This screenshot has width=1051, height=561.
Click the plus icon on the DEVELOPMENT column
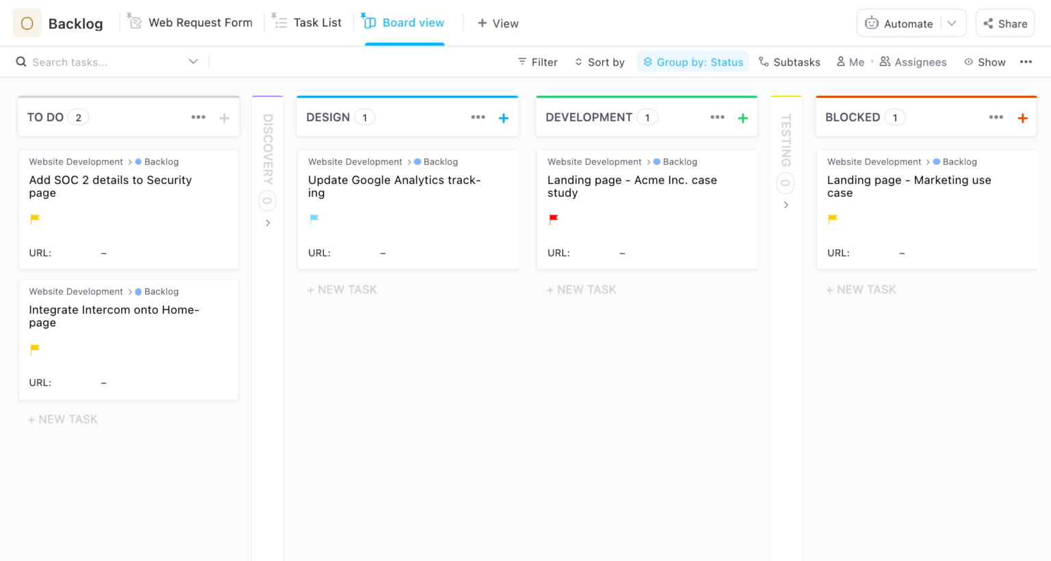(x=743, y=117)
